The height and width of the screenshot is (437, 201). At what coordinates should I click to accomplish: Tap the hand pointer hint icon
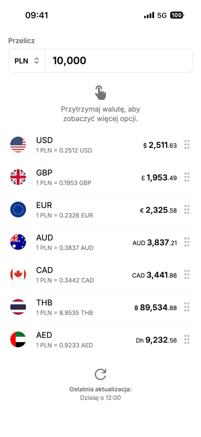point(100,93)
